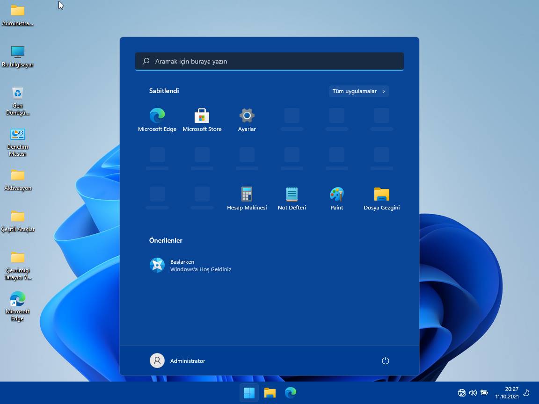Image resolution: width=539 pixels, height=404 pixels.
Task: Click the network globe tray icon
Action: [x=462, y=393]
